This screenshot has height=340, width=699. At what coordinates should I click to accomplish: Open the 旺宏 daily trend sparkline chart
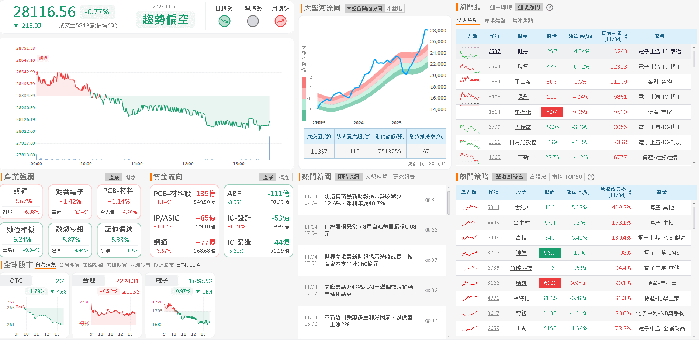tap(469, 52)
